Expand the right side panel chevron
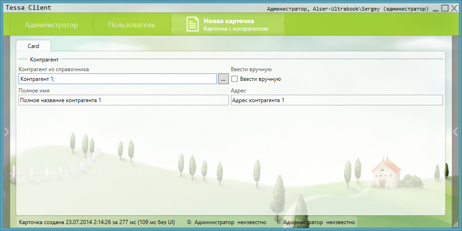Screen dimensions: 462x231 (455, 132)
